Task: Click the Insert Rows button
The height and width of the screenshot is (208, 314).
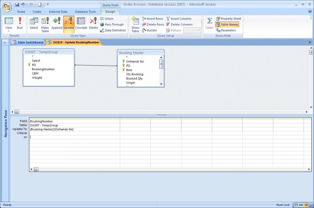Action: (152, 19)
